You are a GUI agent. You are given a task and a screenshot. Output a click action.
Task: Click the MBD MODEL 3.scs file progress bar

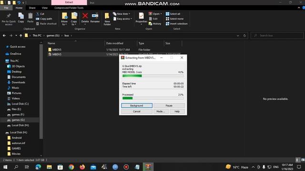click(153, 76)
